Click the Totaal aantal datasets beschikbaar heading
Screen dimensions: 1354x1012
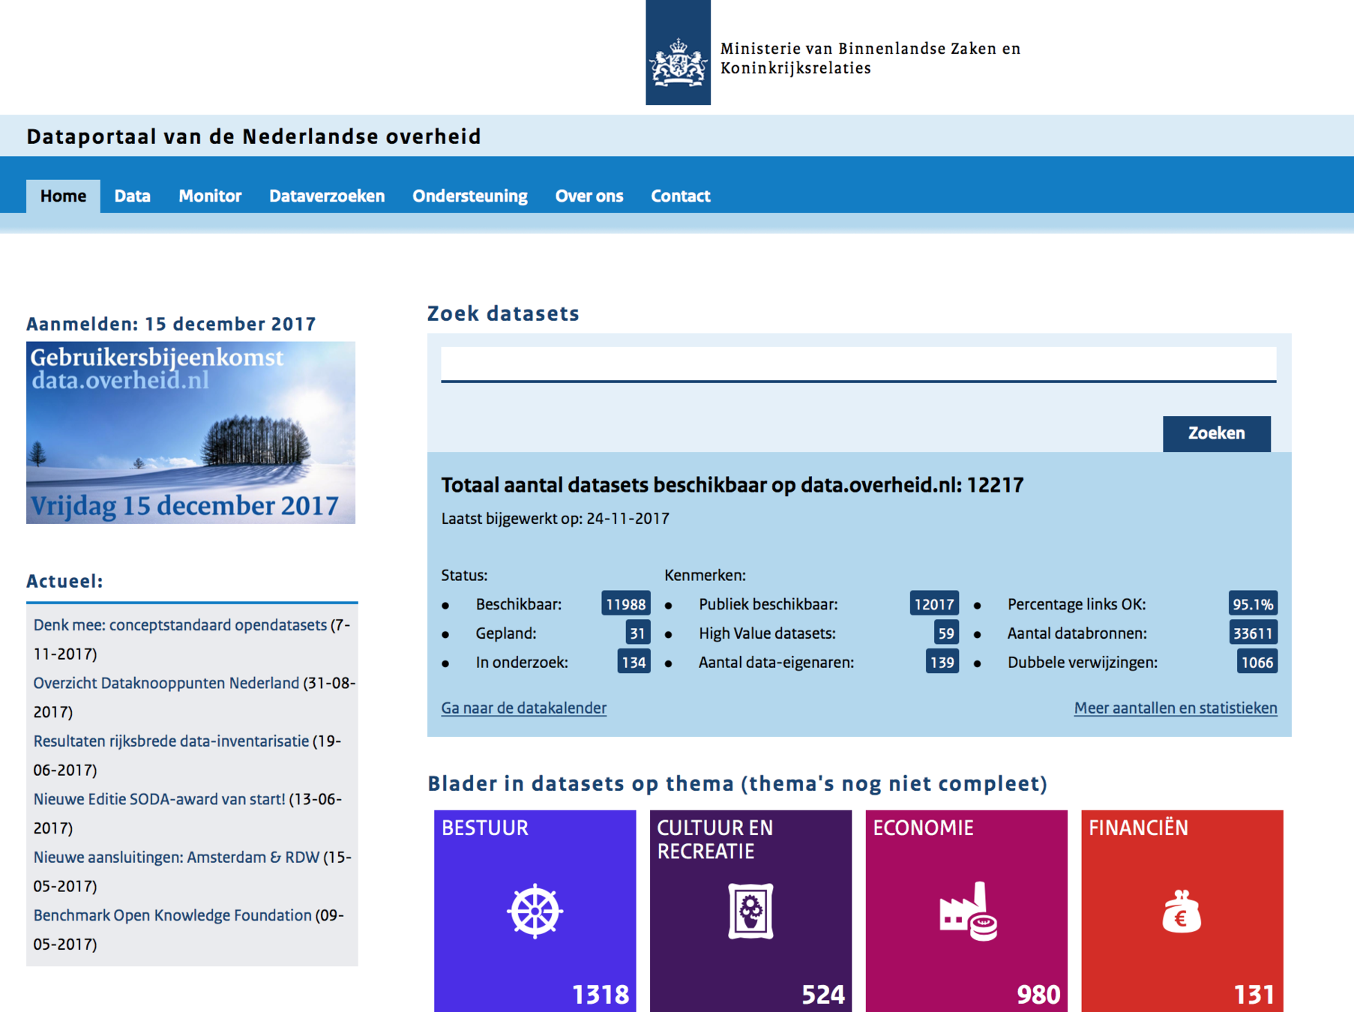(732, 485)
